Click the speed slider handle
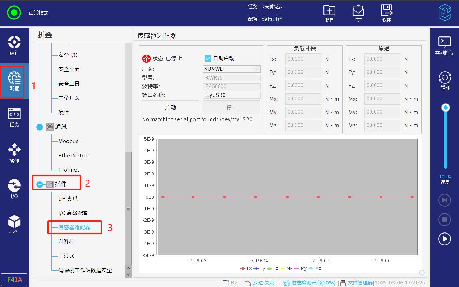459x287 pixels. coord(446,108)
